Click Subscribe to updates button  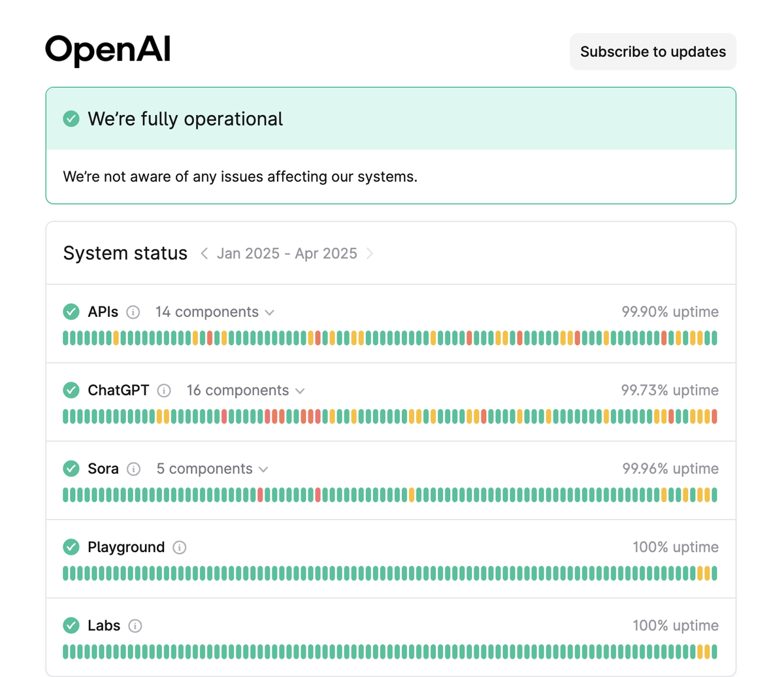tap(653, 52)
